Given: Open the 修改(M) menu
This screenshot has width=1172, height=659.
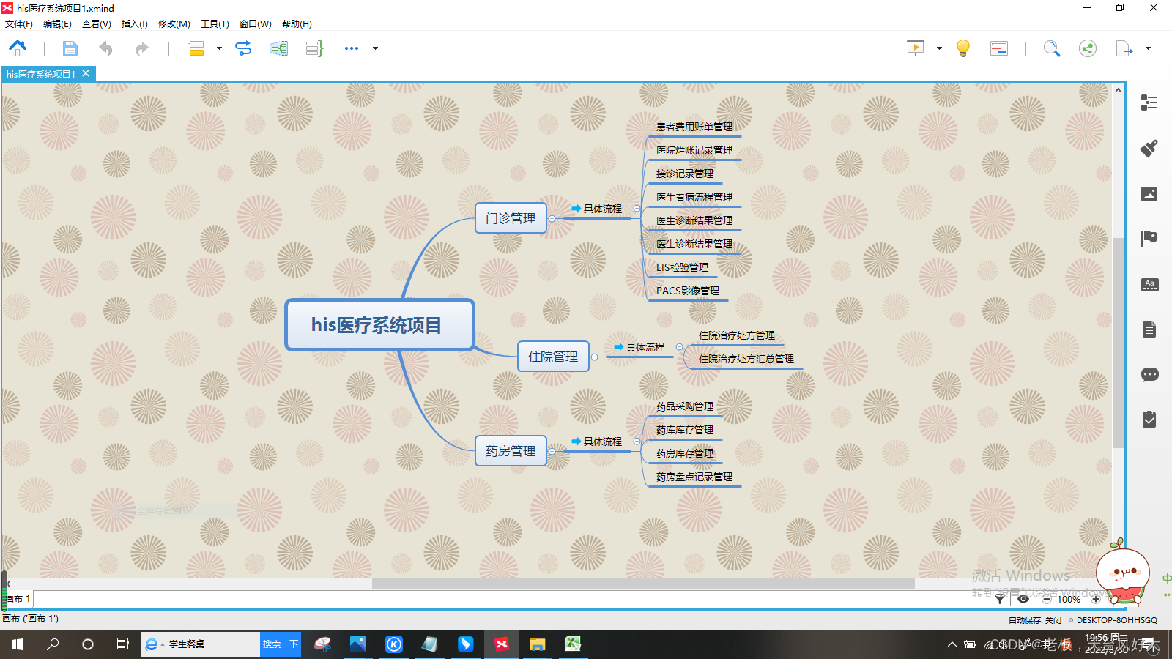Looking at the screenshot, I should coord(174,23).
